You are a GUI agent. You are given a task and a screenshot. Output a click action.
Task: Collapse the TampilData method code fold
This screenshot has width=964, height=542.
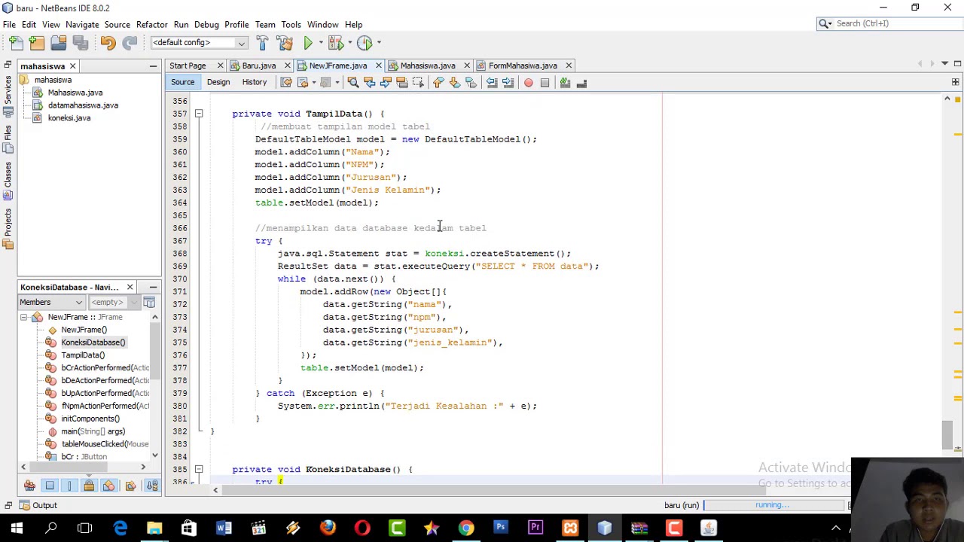pyautogui.click(x=199, y=114)
